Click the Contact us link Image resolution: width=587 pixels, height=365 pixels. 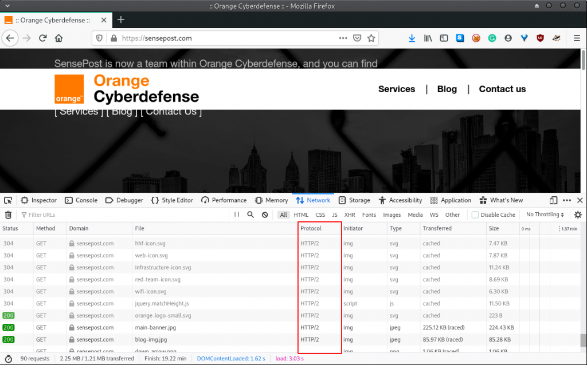coord(502,89)
